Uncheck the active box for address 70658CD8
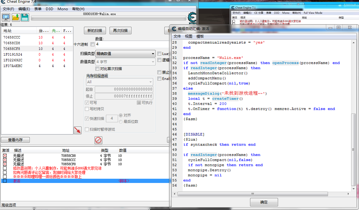The width and height of the screenshot is (359, 210). coord(5,156)
